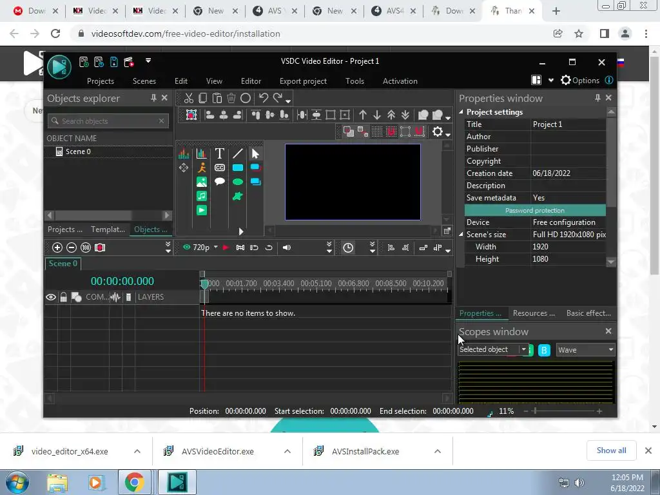Toggle layer visibility eye in timeline header
The height and width of the screenshot is (495, 660).
click(51, 297)
